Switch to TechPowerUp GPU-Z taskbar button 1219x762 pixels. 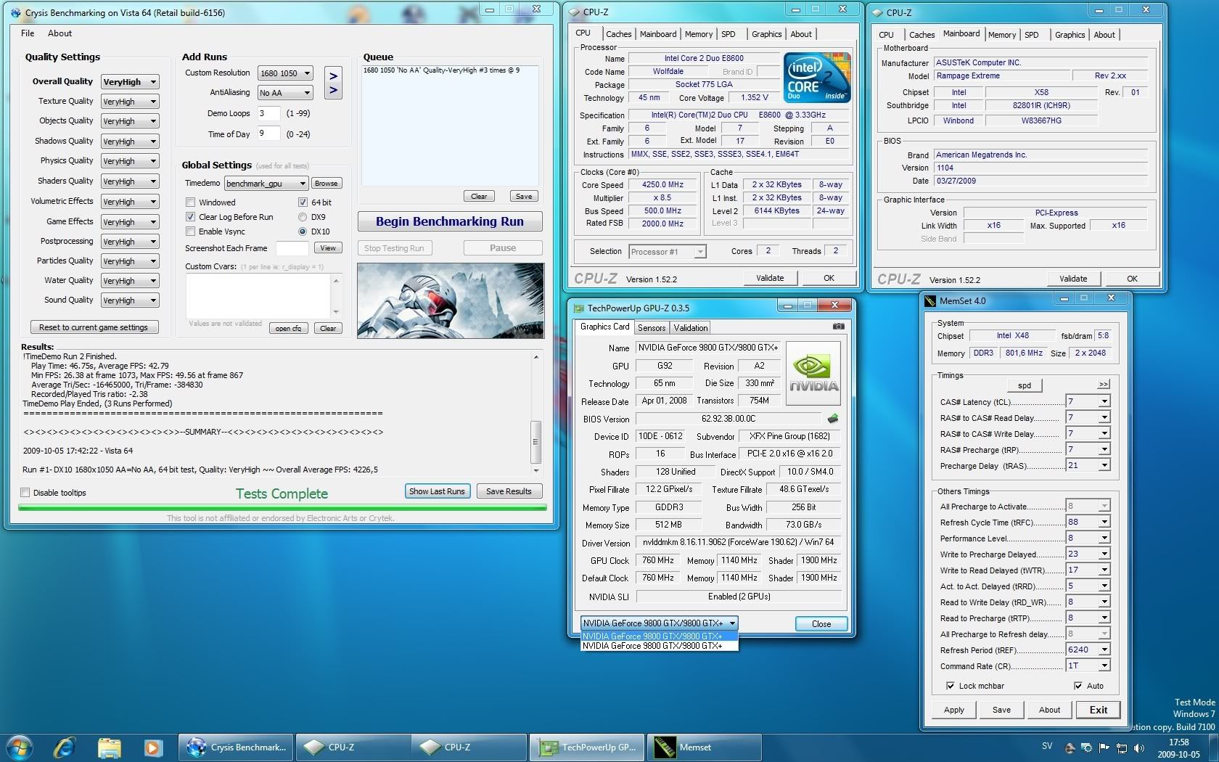tap(586, 747)
